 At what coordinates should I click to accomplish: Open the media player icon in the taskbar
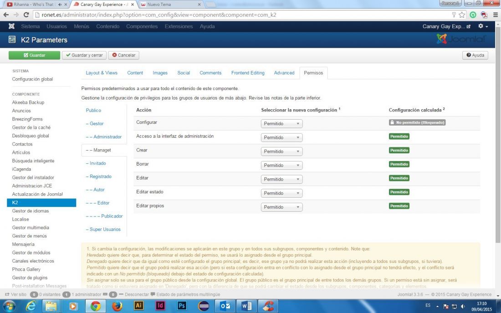73,306
